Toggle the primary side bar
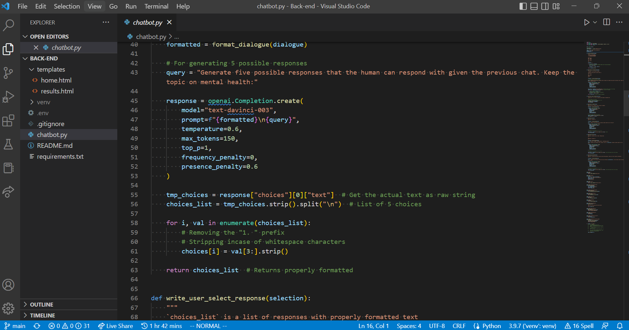 (523, 6)
